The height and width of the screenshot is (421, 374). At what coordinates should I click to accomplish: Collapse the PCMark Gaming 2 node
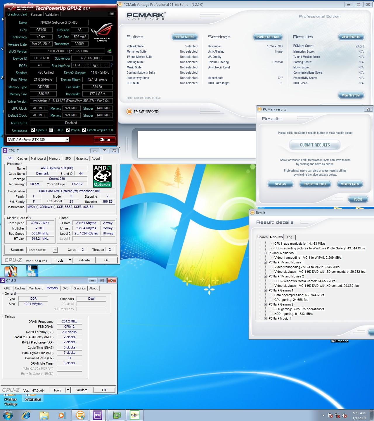tap(266, 304)
